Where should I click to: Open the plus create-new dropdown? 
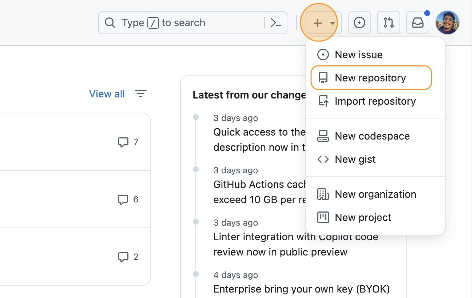pyautogui.click(x=317, y=22)
